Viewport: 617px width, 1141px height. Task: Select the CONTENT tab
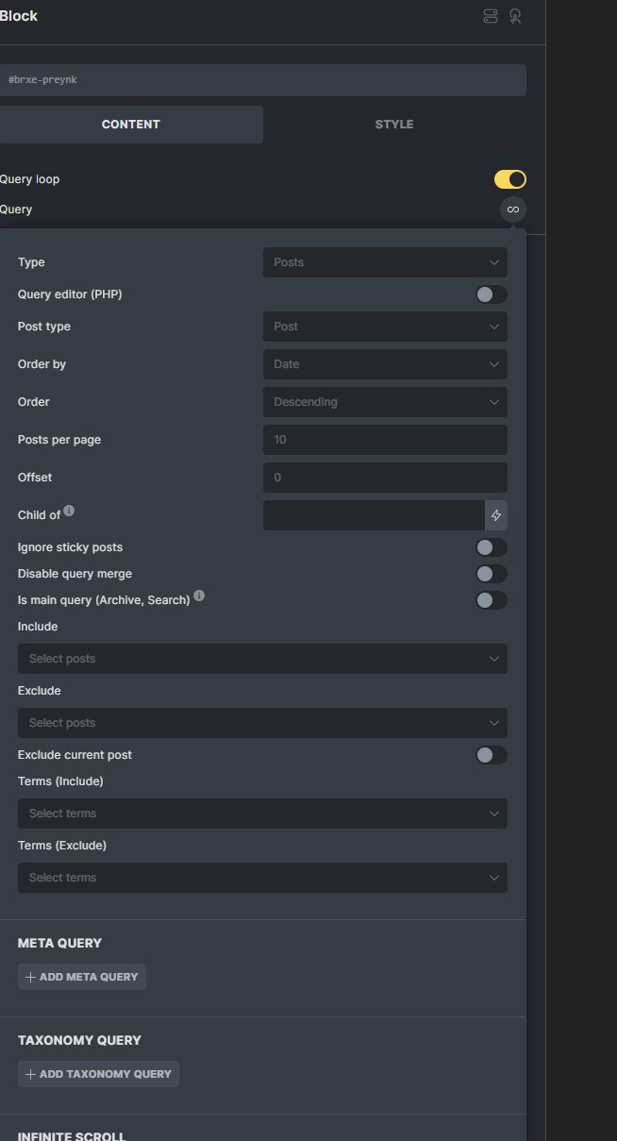131,125
